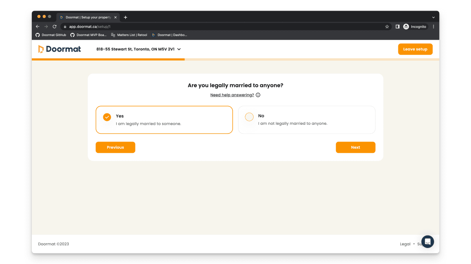Open the Need help answering link
This screenshot has width=471, height=264.
click(x=232, y=95)
